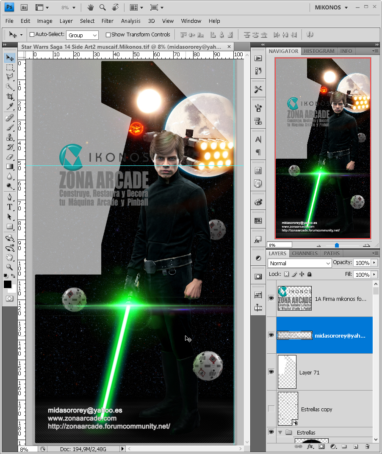The height and width of the screenshot is (454, 382).
Task: Switch to the Channels tab
Action: coord(304,253)
